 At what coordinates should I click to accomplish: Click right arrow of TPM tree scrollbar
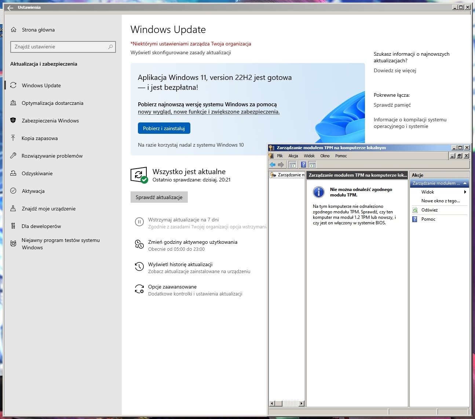tap(302, 404)
